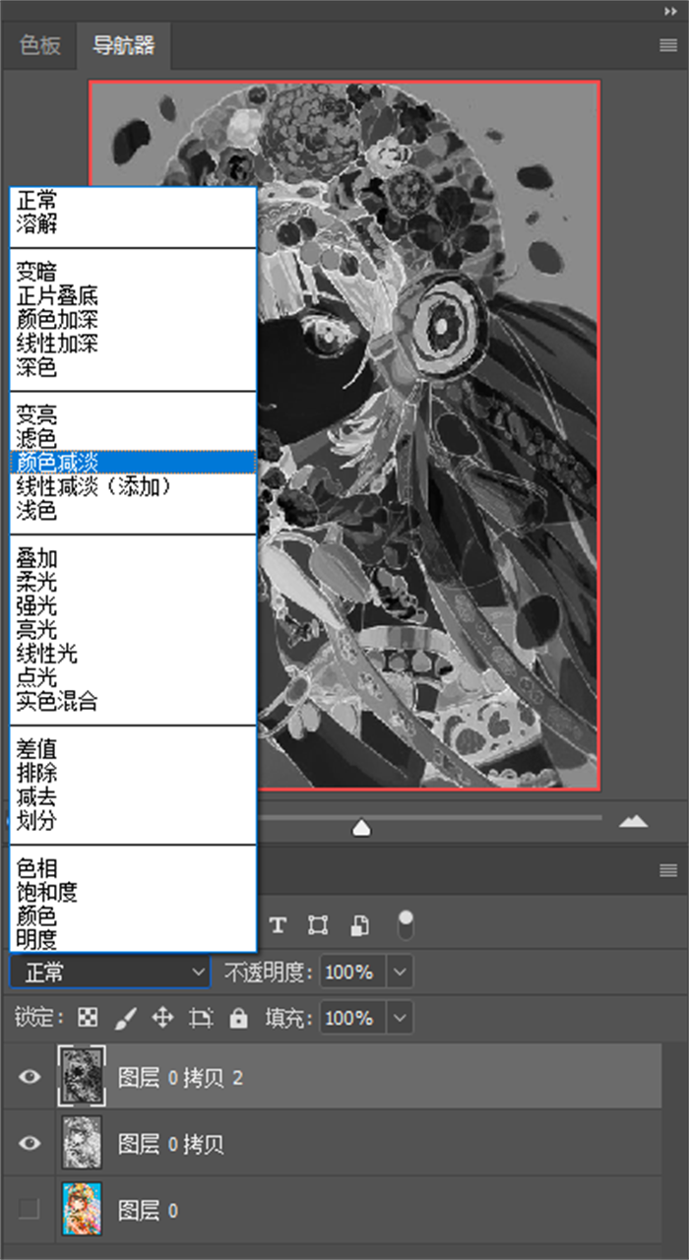Click the navigator zoom slider handle

(361, 828)
